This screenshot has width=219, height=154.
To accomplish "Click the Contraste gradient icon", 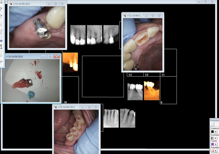I will coord(212,138).
